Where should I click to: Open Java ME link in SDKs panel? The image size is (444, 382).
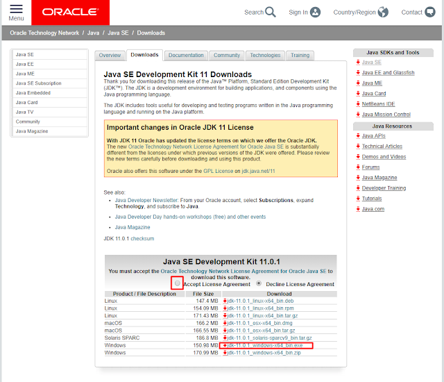pyautogui.click(x=372, y=83)
